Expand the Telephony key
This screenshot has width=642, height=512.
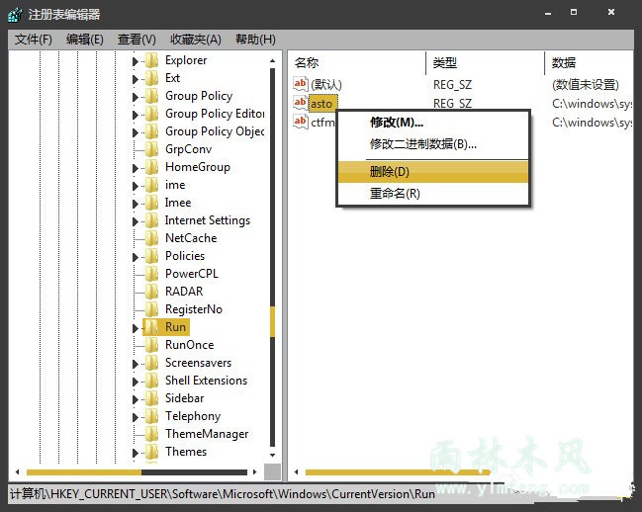(x=136, y=417)
